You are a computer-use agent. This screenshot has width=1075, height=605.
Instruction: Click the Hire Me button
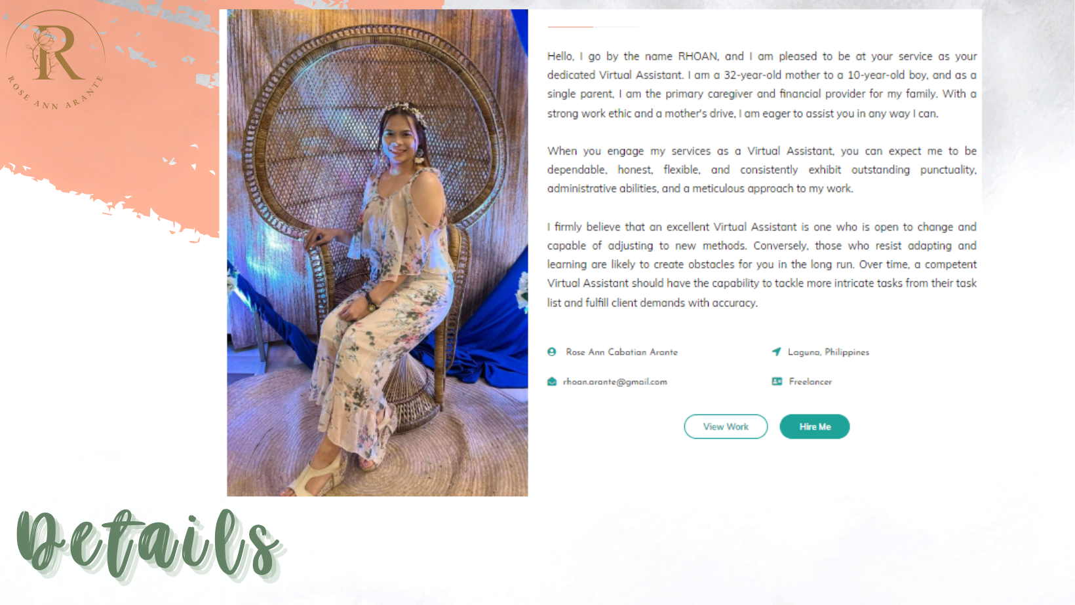(815, 426)
